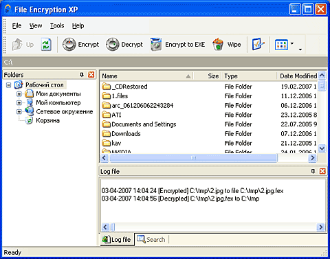
Task: Select Мой компьютер in folder tree
Action: [58, 103]
